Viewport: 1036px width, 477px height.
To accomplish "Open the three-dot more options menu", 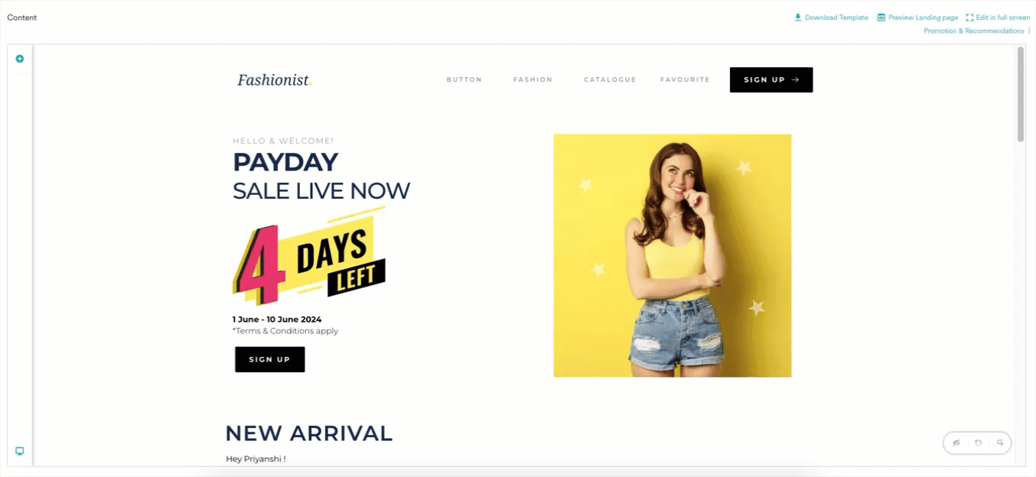I will [1029, 31].
